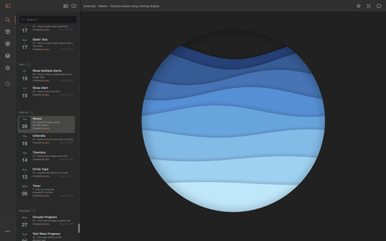Favorite this example with the top star

358,6
